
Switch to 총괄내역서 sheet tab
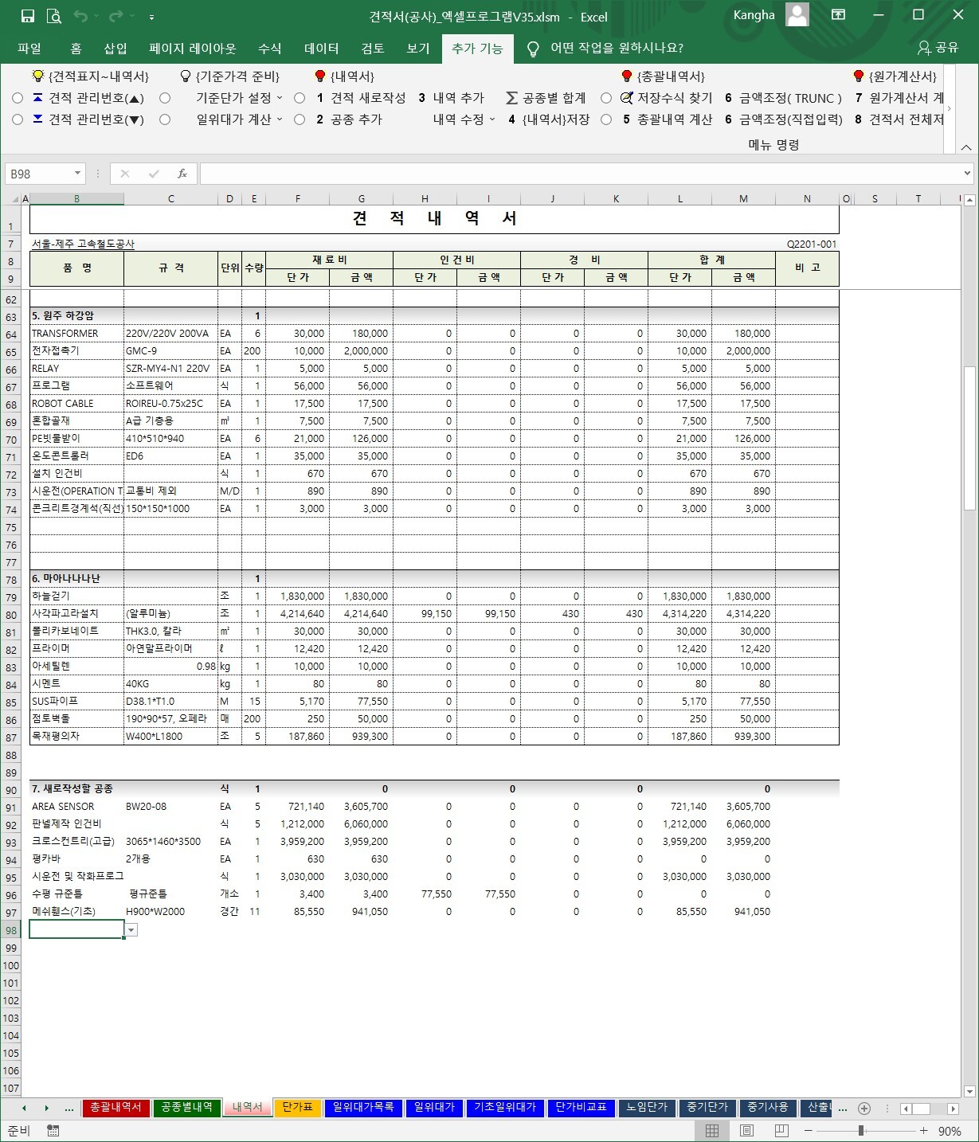point(116,1108)
